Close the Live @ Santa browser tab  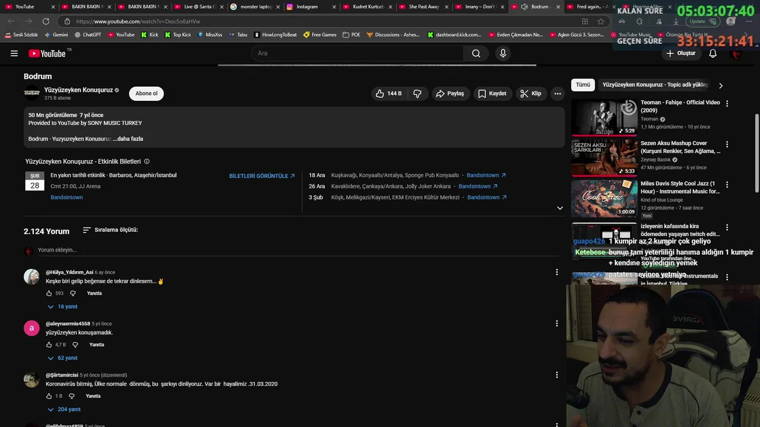coord(221,7)
